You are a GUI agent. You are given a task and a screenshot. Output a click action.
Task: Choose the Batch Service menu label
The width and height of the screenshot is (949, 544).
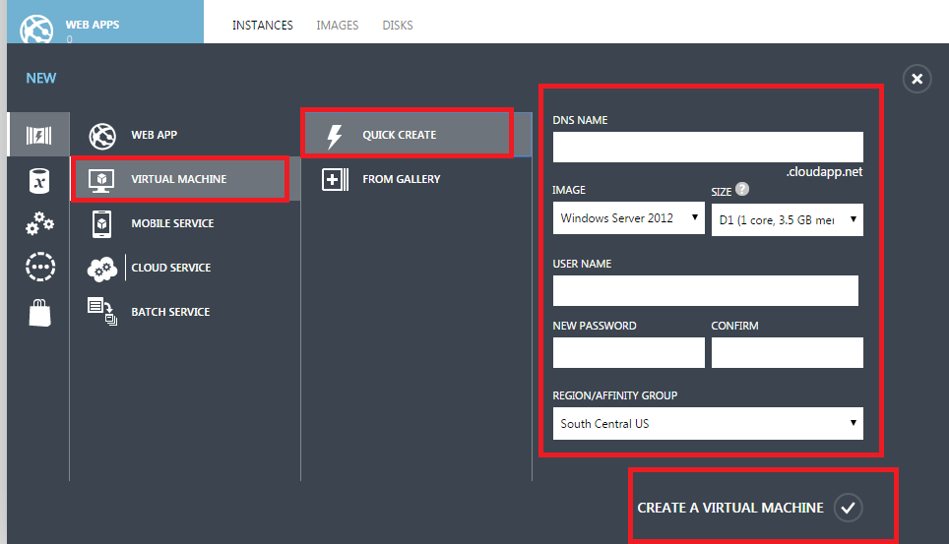170,312
